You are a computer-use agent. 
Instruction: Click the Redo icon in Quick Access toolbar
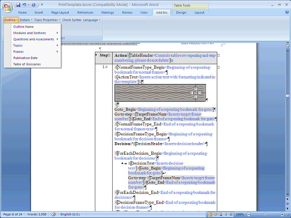click(34, 5)
